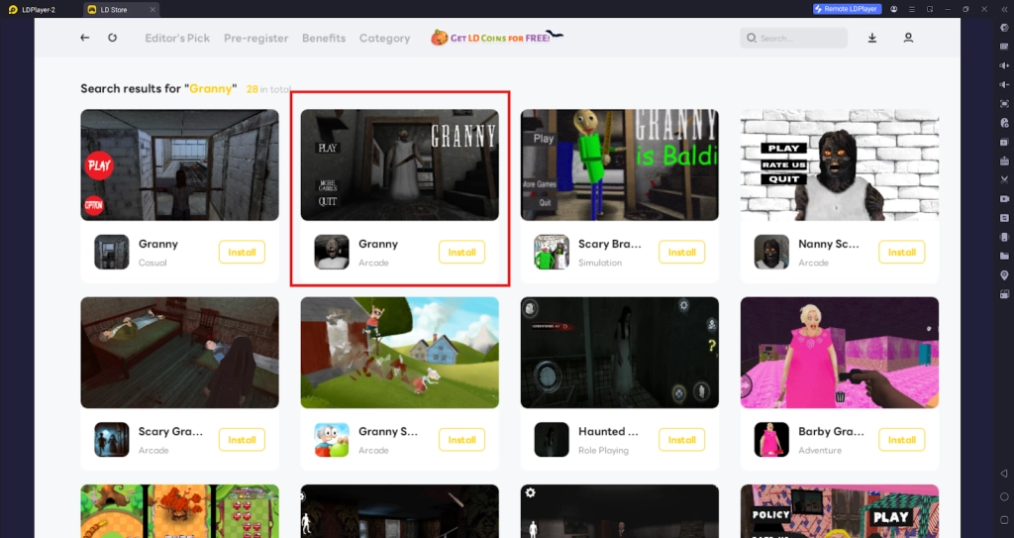Install the Scary Gra... game

(242, 440)
